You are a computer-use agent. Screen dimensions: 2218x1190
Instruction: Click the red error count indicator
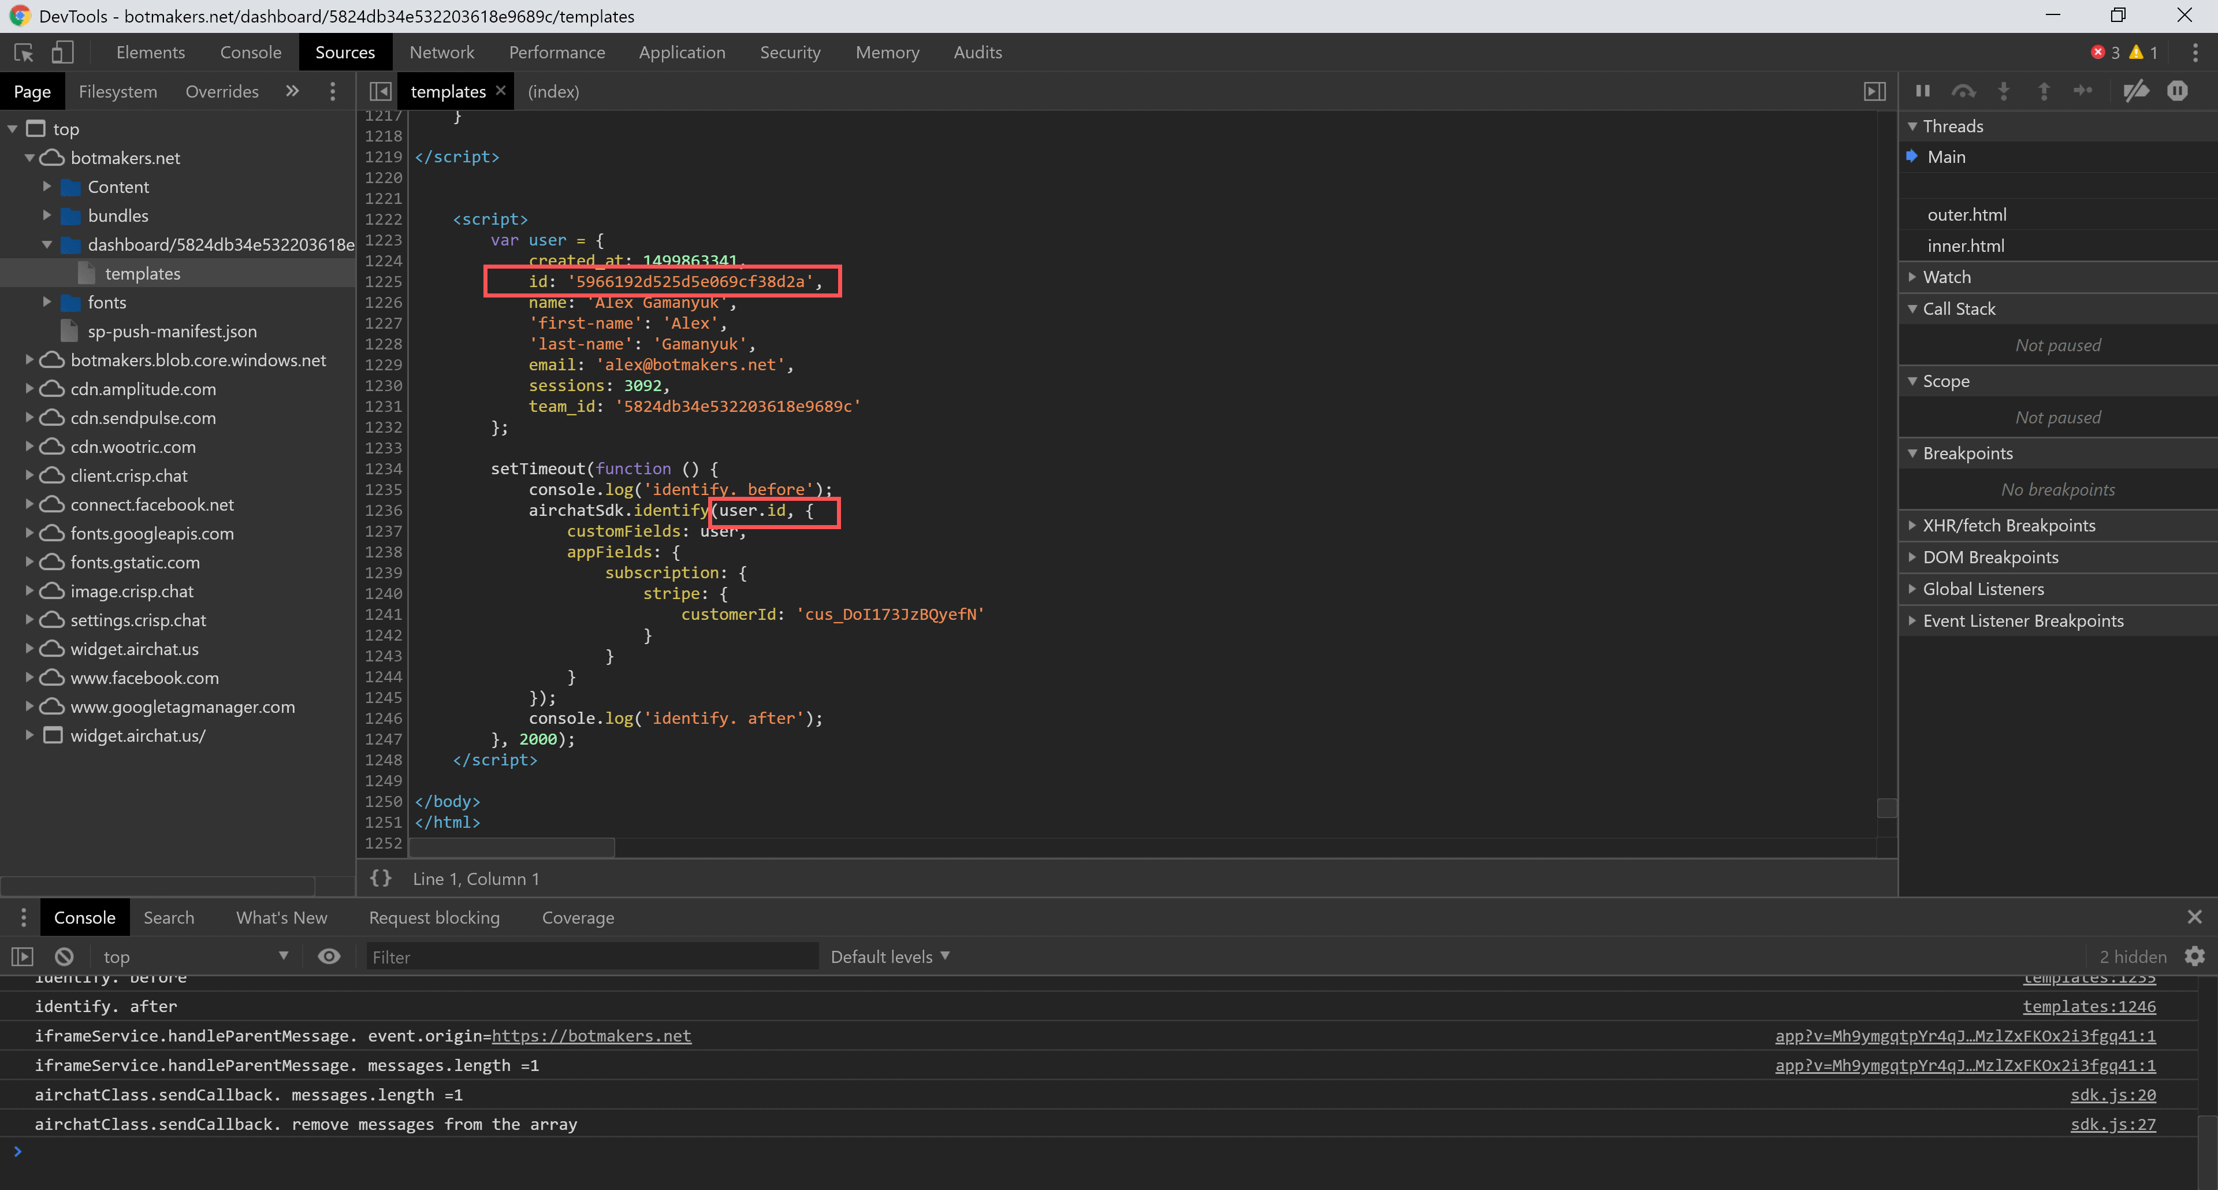click(x=2104, y=53)
